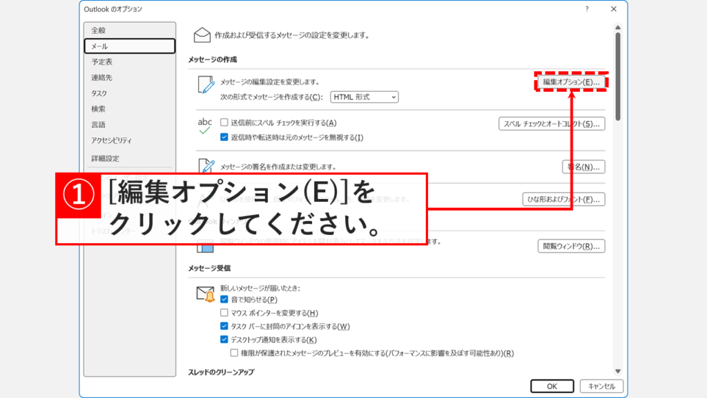Confirm settings with the OK button
The width and height of the screenshot is (707, 398).
(x=552, y=386)
